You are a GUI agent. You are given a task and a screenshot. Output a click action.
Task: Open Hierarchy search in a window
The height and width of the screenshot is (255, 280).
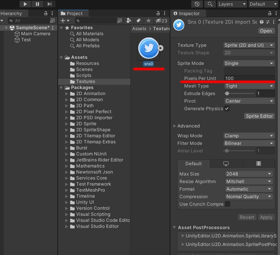pos(53,21)
